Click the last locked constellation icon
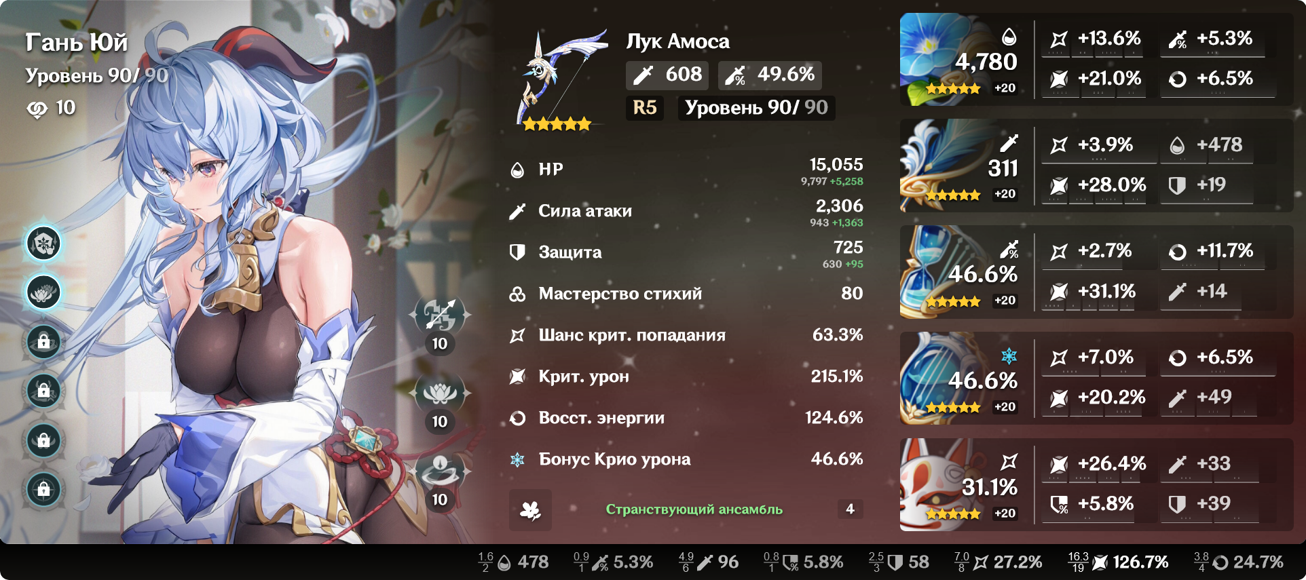Image resolution: width=1306 pixels, height=580 pixels. click(44, 489)
